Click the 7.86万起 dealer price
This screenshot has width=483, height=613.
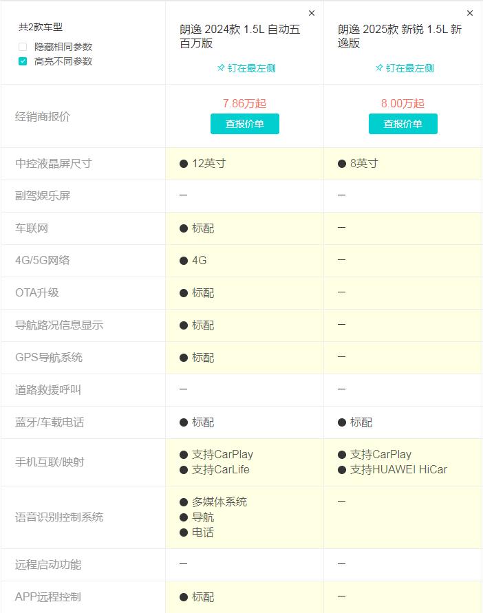(x=244, y=103)
